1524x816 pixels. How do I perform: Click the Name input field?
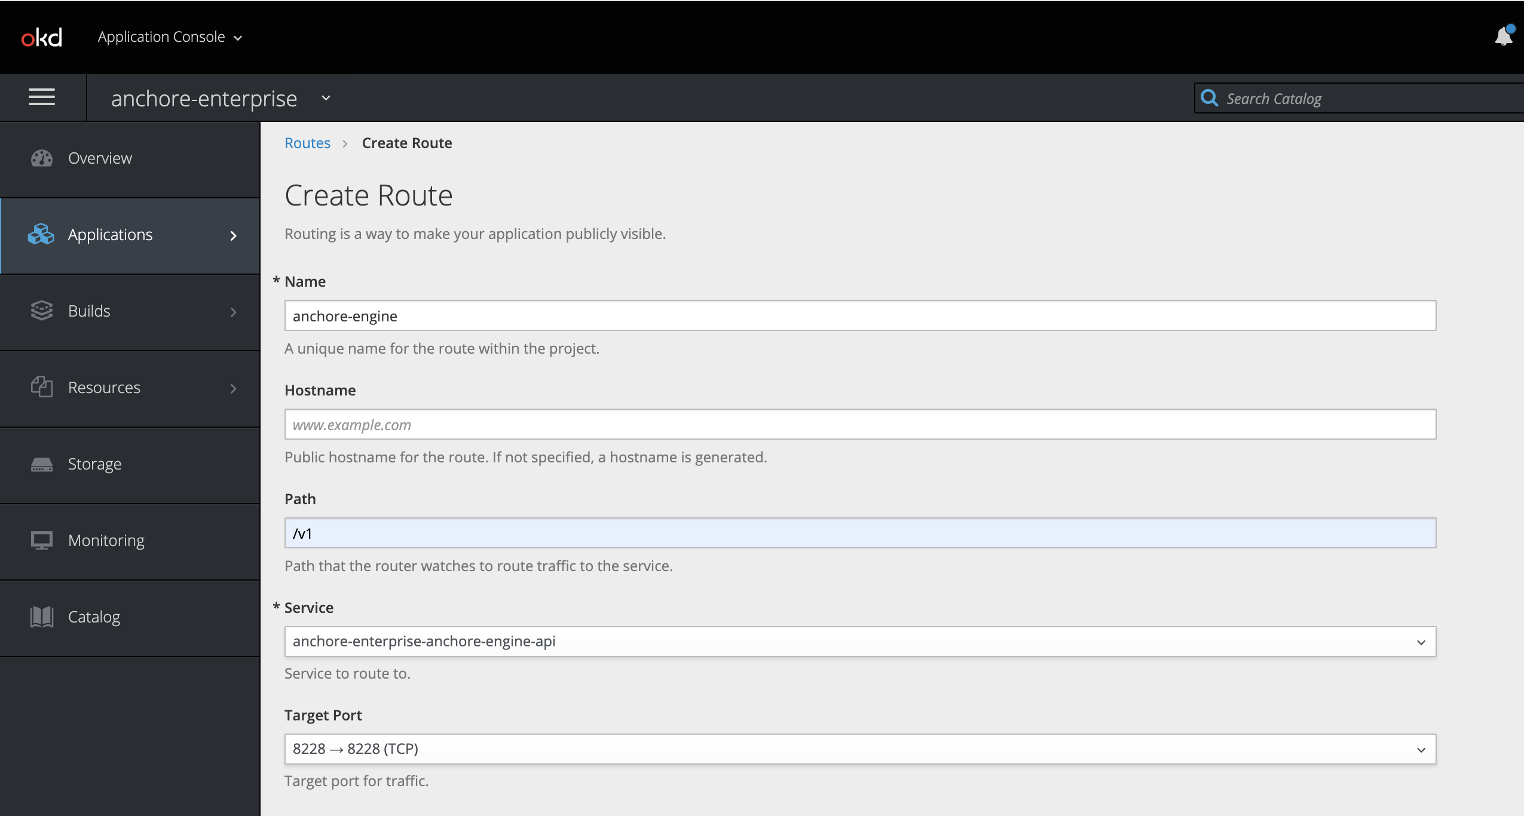click(x=860, y=315)
